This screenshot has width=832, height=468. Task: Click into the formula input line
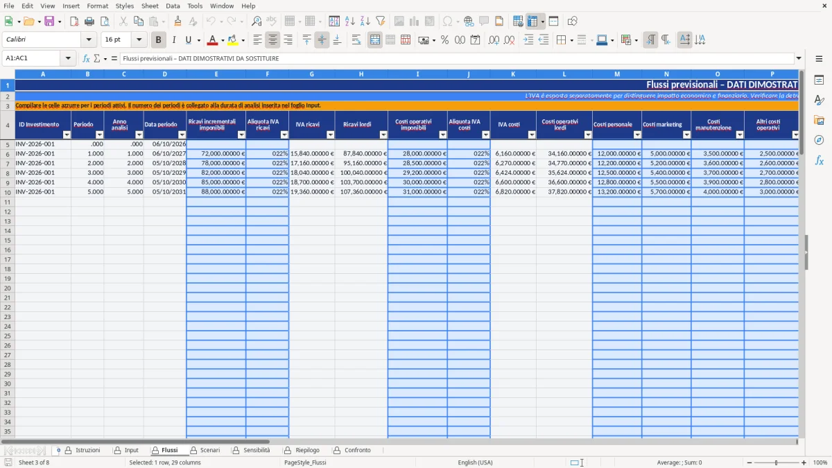pyautogui.click(x=456, y=58)
